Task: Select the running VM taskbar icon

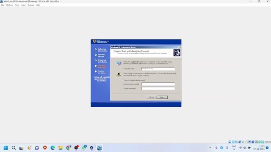Action: tap(100, 148)
